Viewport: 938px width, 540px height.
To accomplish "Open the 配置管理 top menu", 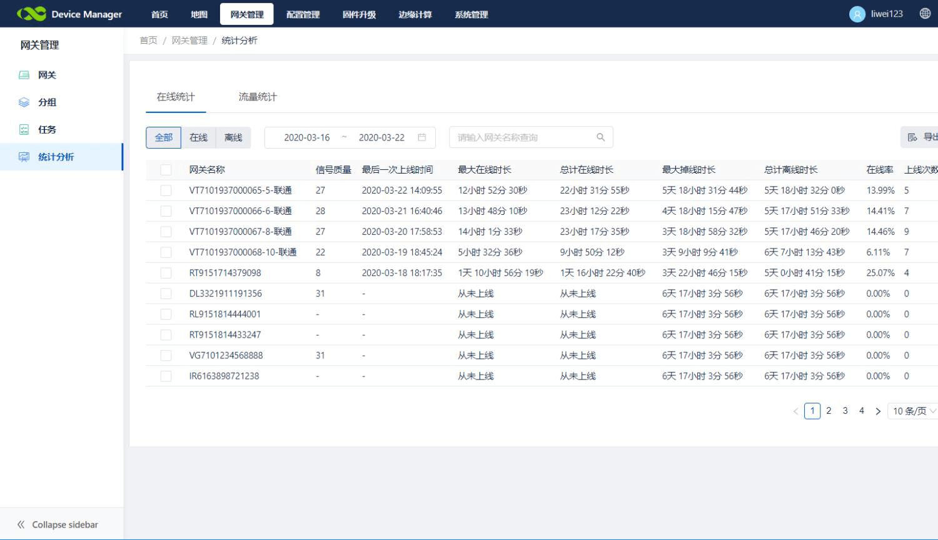I will [x=303, y=14].
